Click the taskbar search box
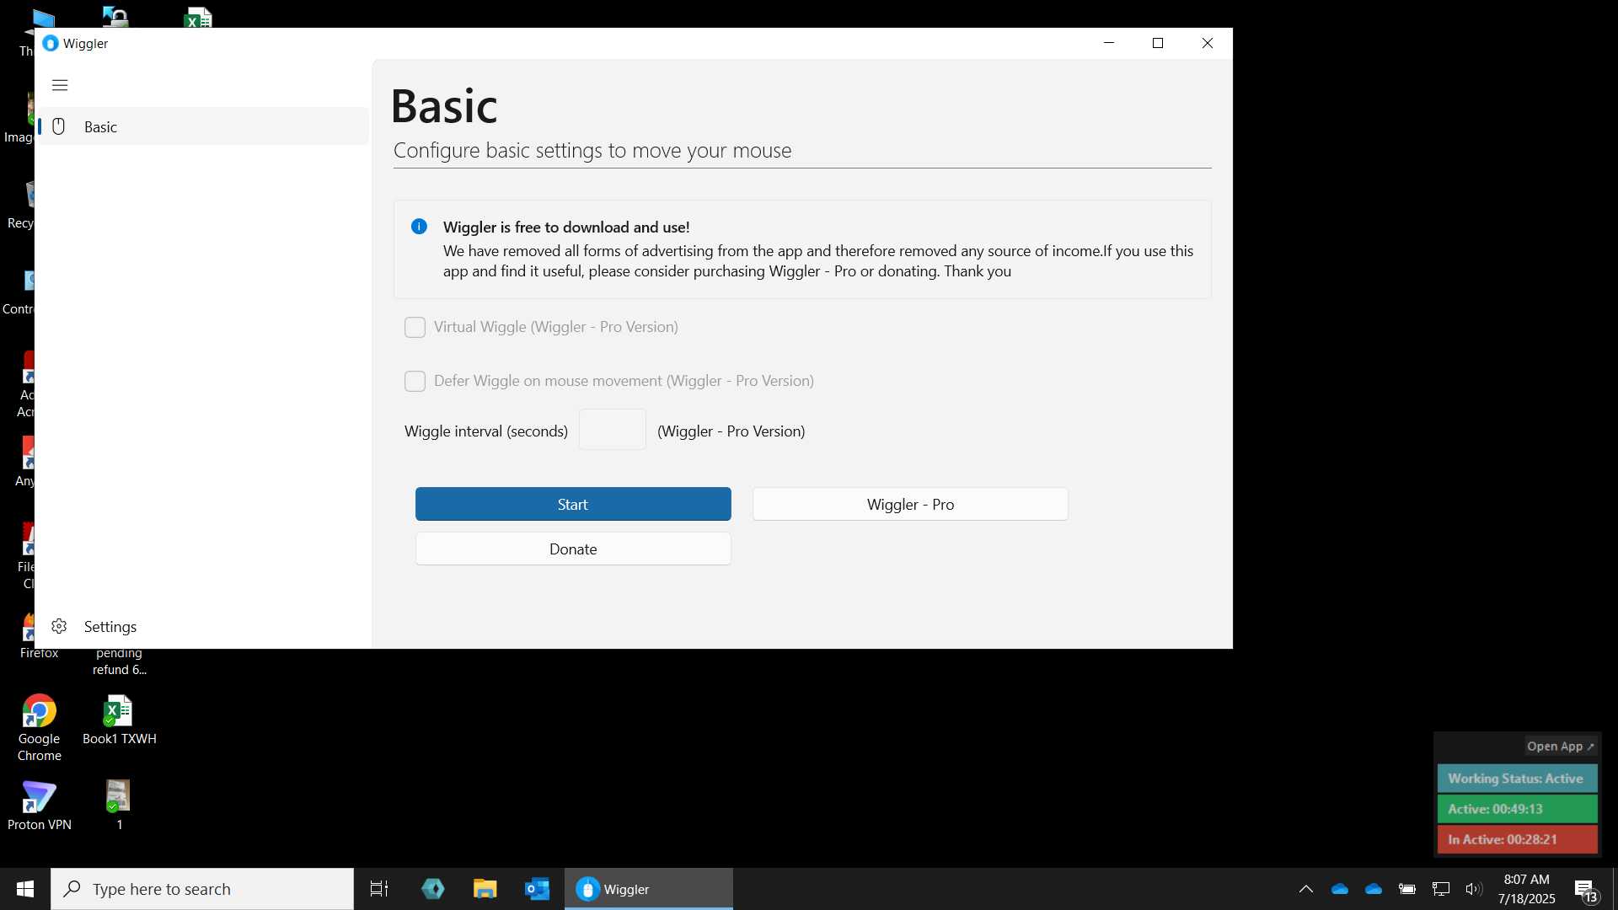Screen dimensions: 1618x910 [202, 889]
